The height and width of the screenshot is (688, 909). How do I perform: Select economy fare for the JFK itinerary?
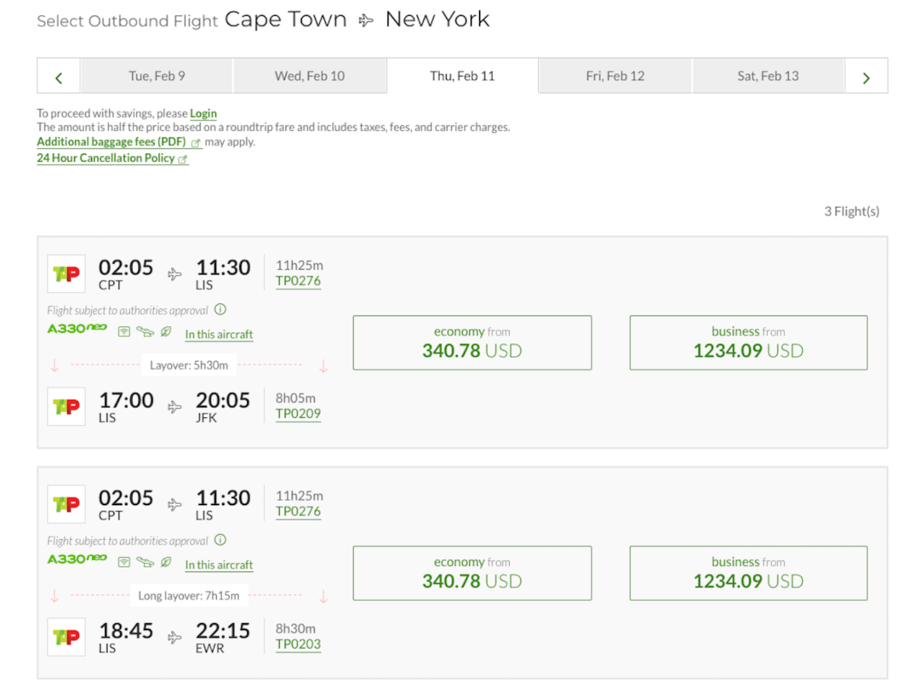pyautogui.click(x=472, y=342)
